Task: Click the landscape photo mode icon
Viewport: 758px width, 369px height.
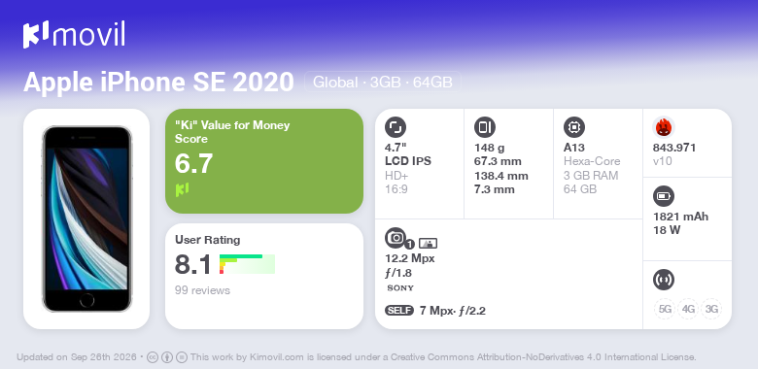Action: coord(429,244)
